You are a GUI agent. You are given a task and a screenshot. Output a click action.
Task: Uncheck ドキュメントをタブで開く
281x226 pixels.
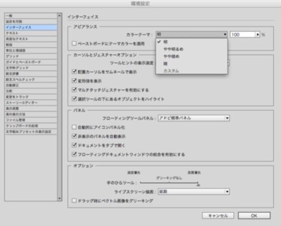click(74, 145)
